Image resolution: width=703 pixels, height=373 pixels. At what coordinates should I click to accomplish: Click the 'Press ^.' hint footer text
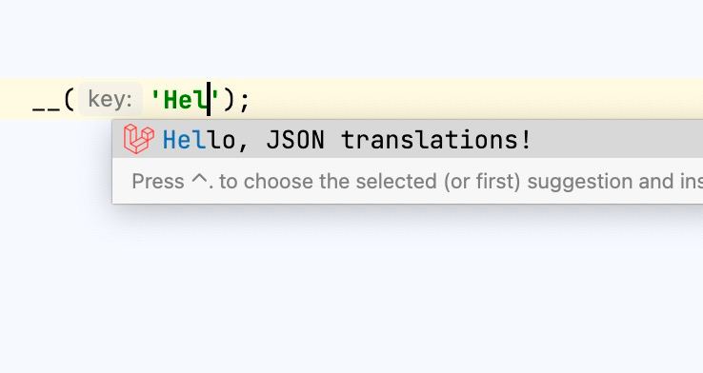[x=172, y=182]
